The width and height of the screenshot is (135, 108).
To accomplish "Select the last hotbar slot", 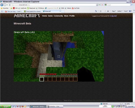I will click(76, 79).
